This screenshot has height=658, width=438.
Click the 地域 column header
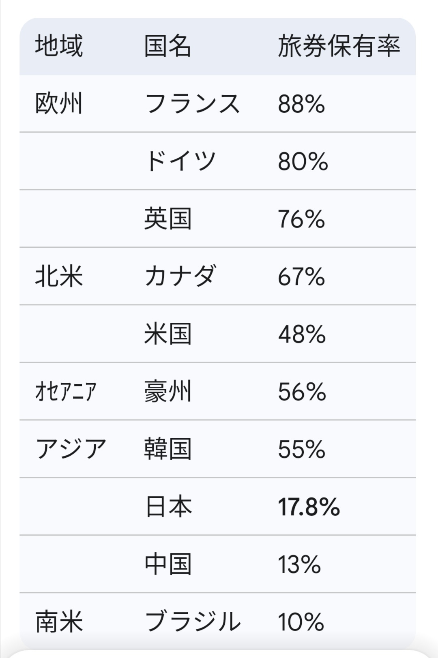(x=59, y=46)
